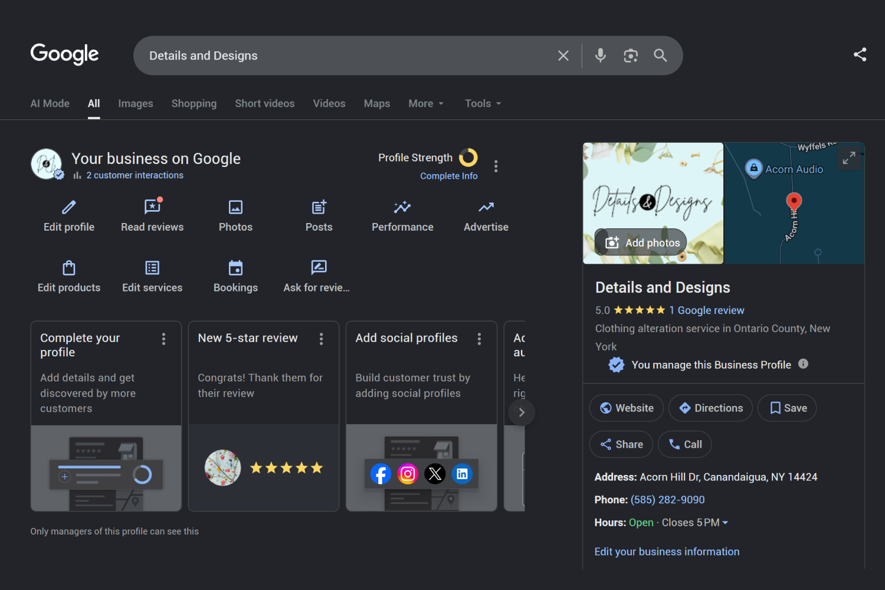Save the business with Save button

point(787,408)
